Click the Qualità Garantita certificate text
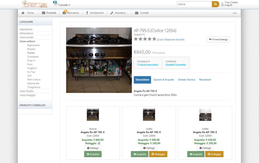 pyautogui.click(x=176, y=65)
